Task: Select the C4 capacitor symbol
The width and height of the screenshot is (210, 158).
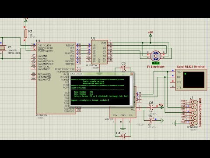Action: point(124,136)
